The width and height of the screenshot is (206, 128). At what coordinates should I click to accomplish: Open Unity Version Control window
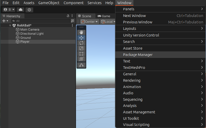[x=160, y=35]
